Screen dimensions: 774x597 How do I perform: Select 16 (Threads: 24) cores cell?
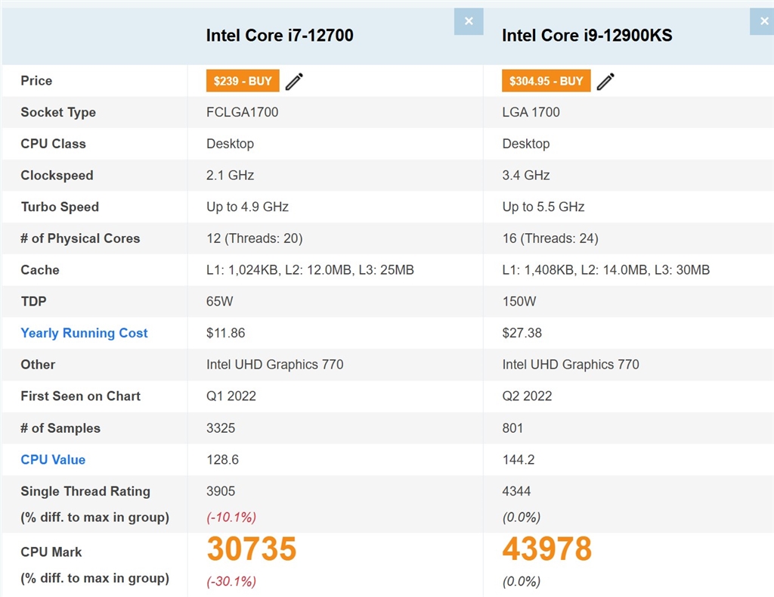550,238
